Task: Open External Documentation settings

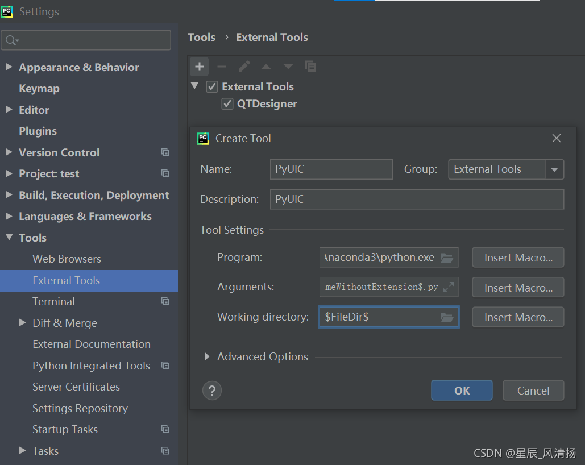Action: [92, 344]
